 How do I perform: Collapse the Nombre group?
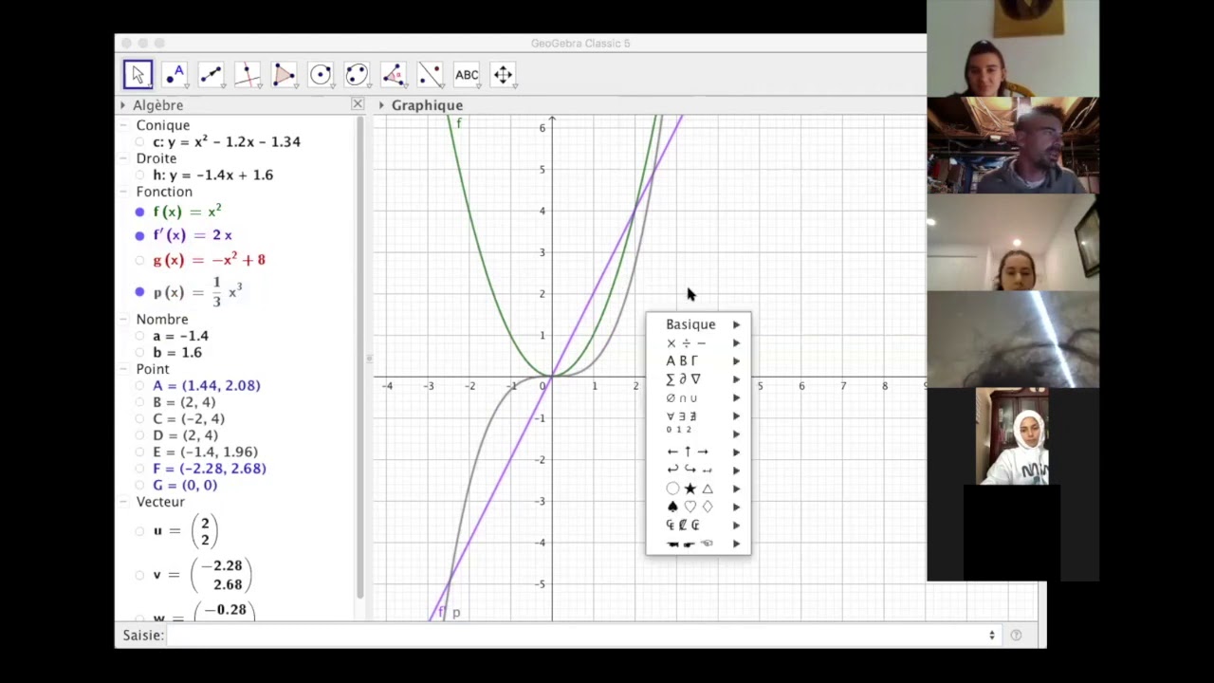(124, 320)
